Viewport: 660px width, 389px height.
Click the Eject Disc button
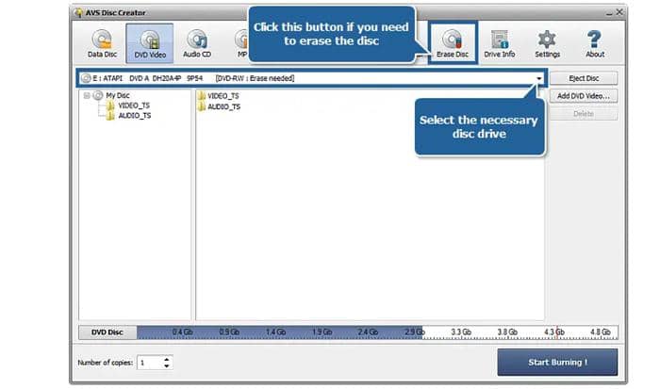click(x=584, y=78)
